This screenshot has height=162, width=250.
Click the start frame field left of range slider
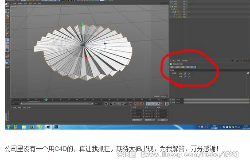(16, 104)
